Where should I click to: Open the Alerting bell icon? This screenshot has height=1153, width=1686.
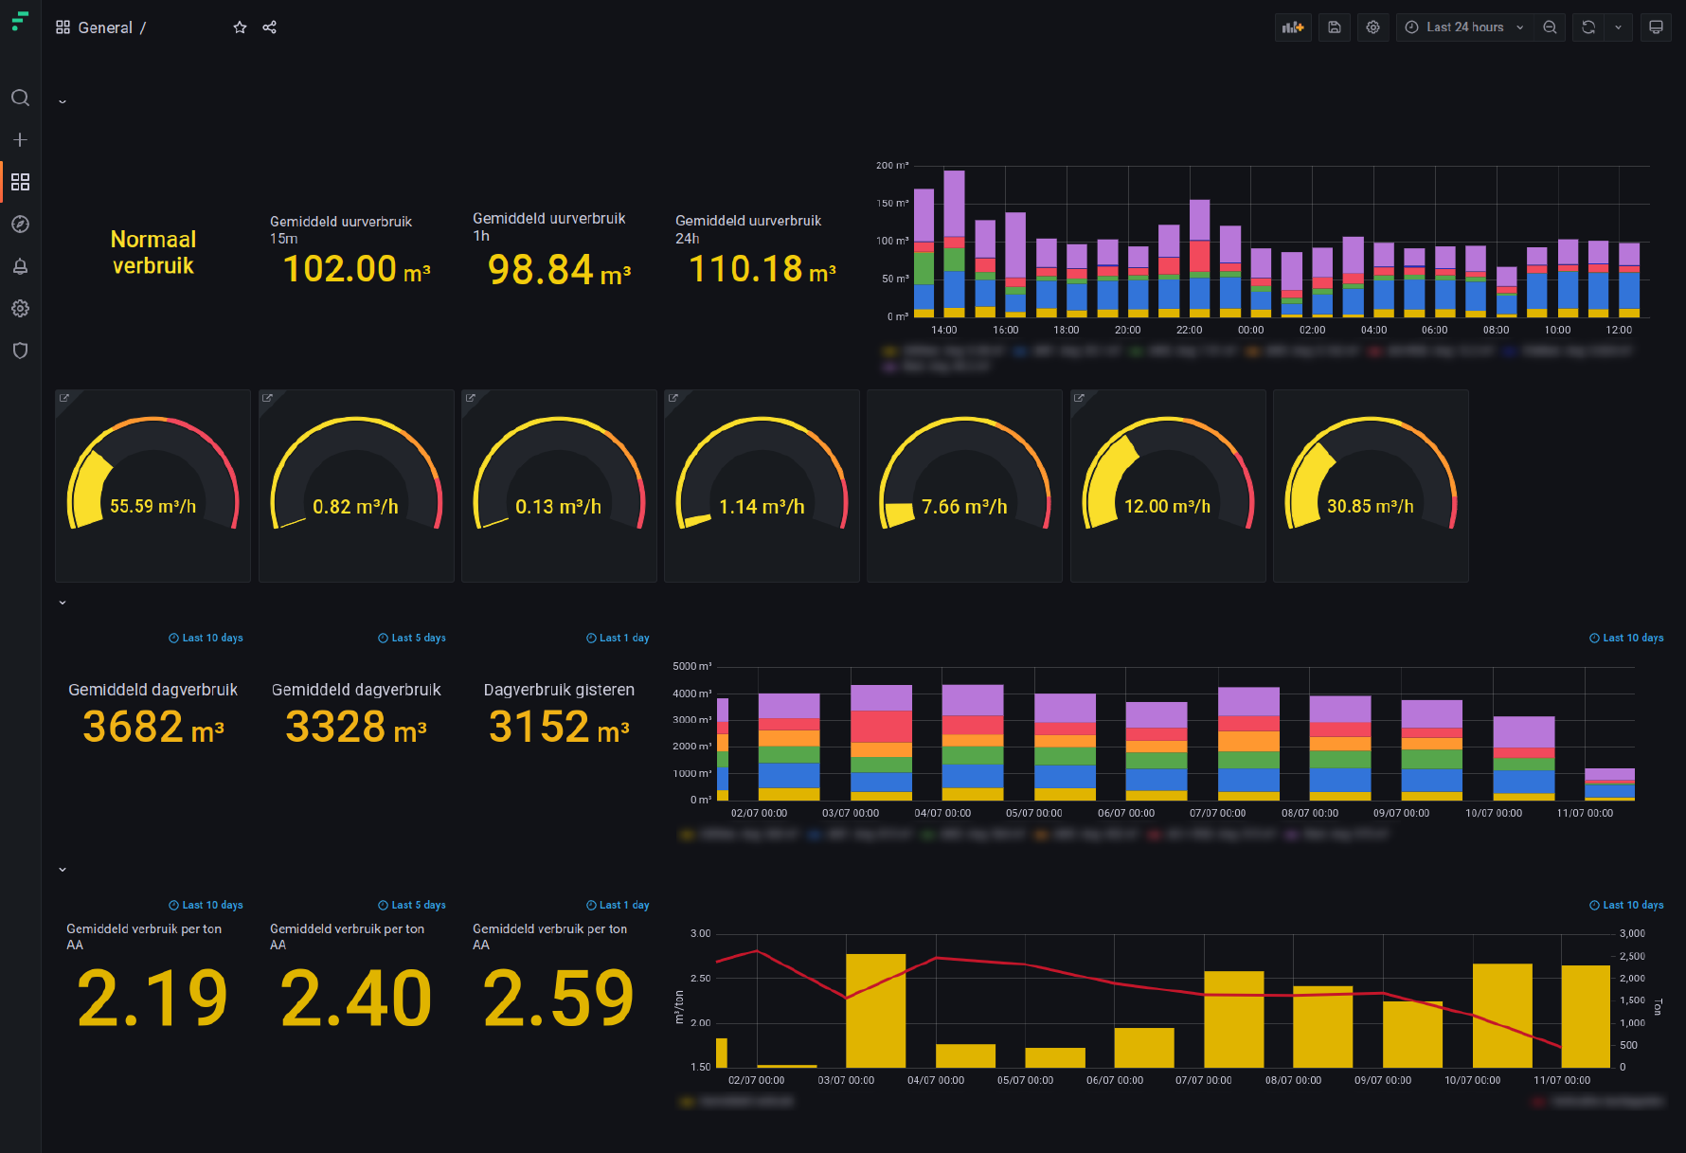[20, 266]
